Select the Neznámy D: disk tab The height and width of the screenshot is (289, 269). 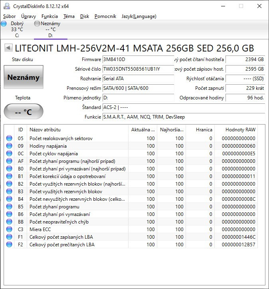click(x=50, y=30)
